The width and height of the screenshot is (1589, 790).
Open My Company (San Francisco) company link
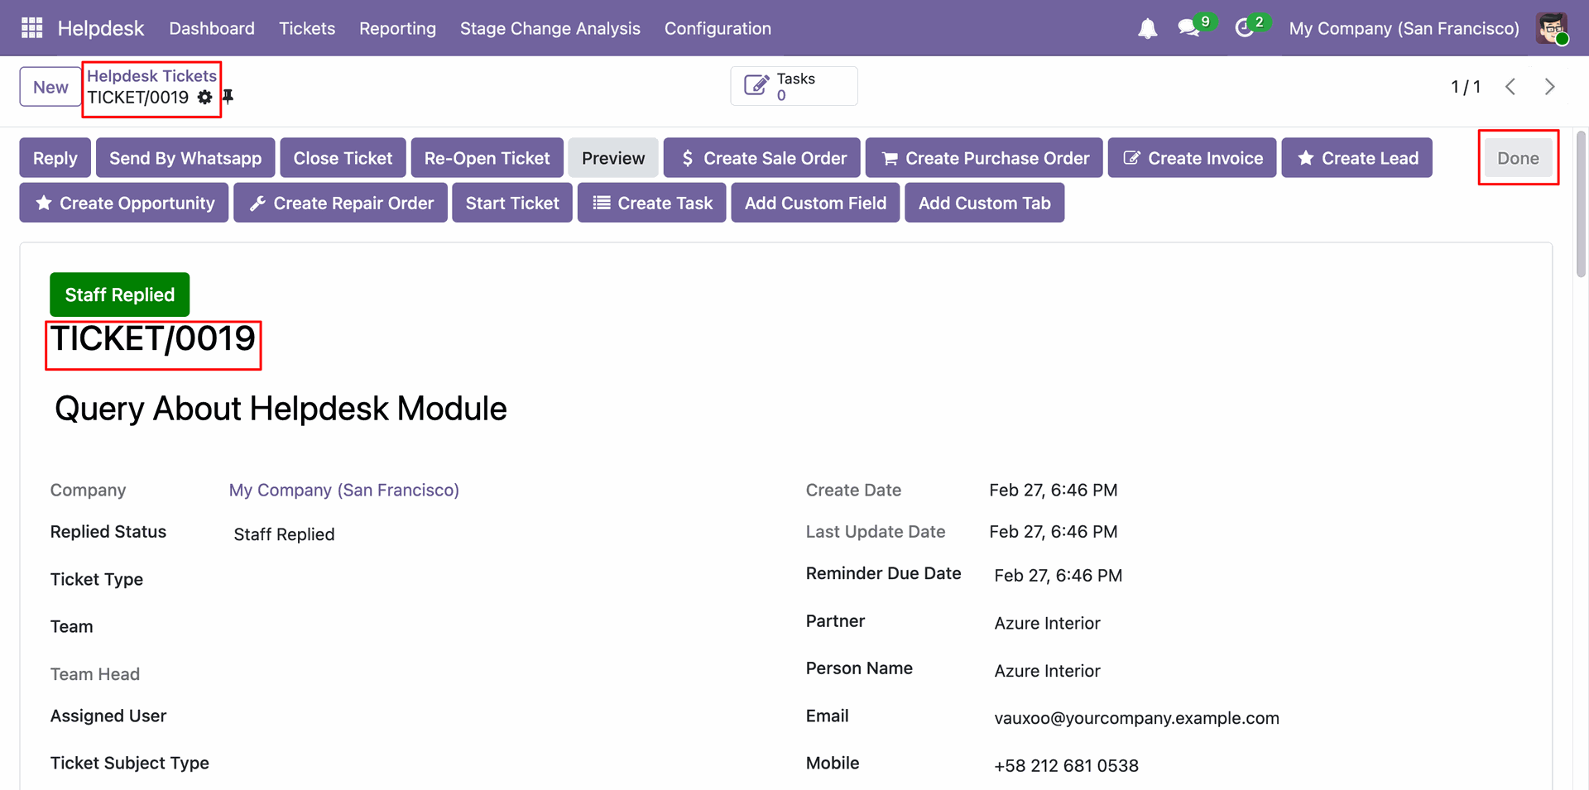343,490
